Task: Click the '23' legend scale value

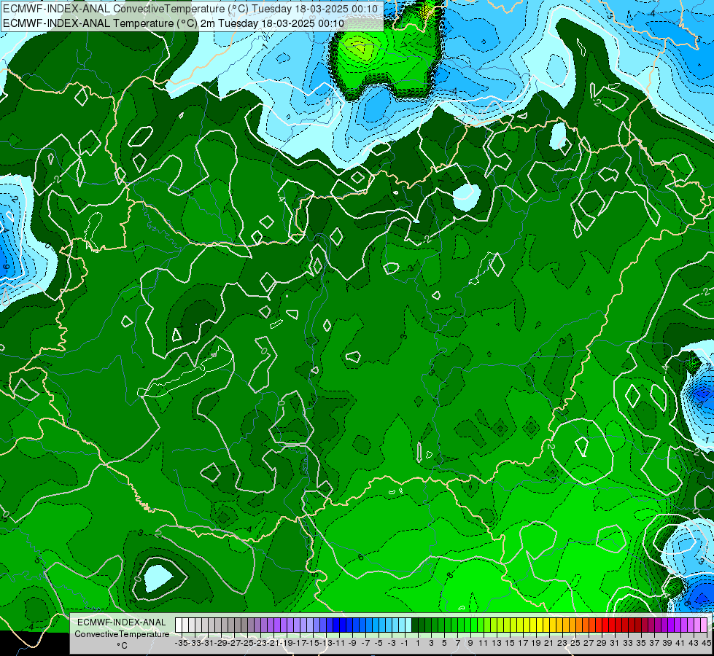Action: [x=562, y=643]
